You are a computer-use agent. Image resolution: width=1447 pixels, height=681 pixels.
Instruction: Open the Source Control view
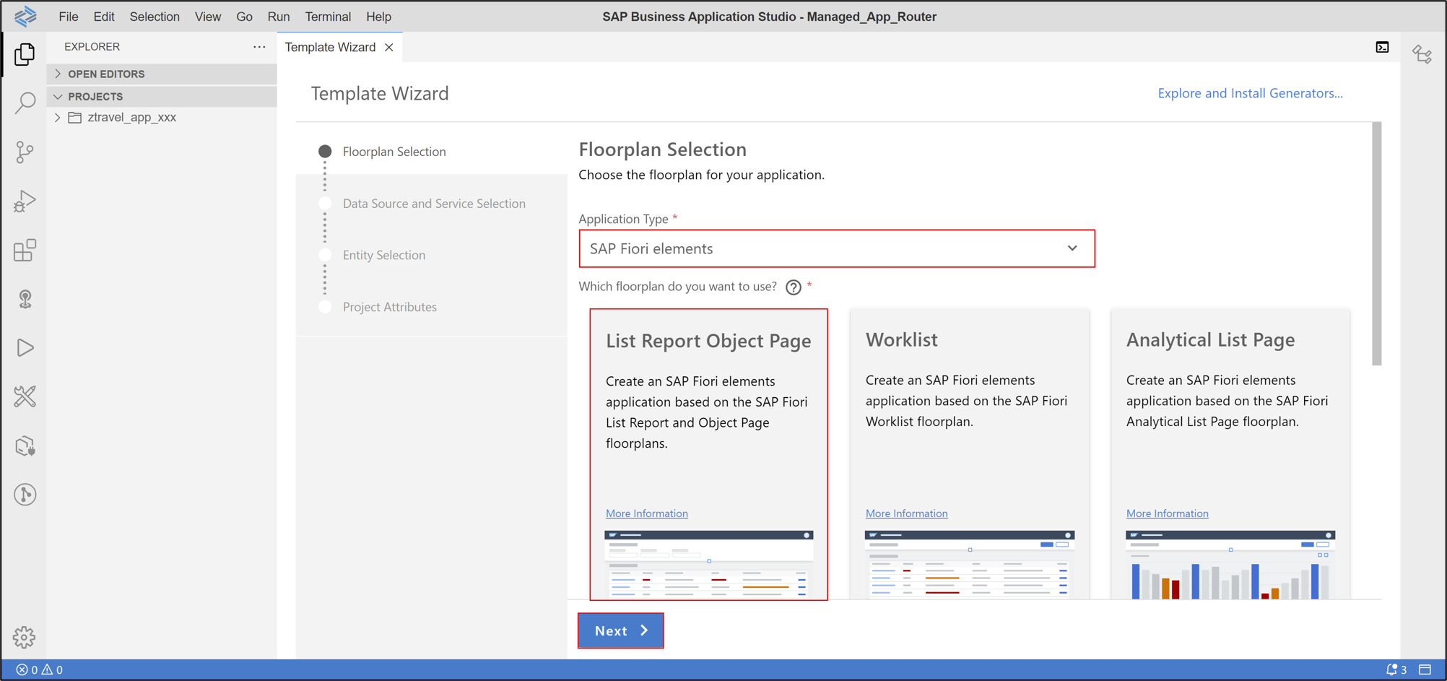coord(25,152)
